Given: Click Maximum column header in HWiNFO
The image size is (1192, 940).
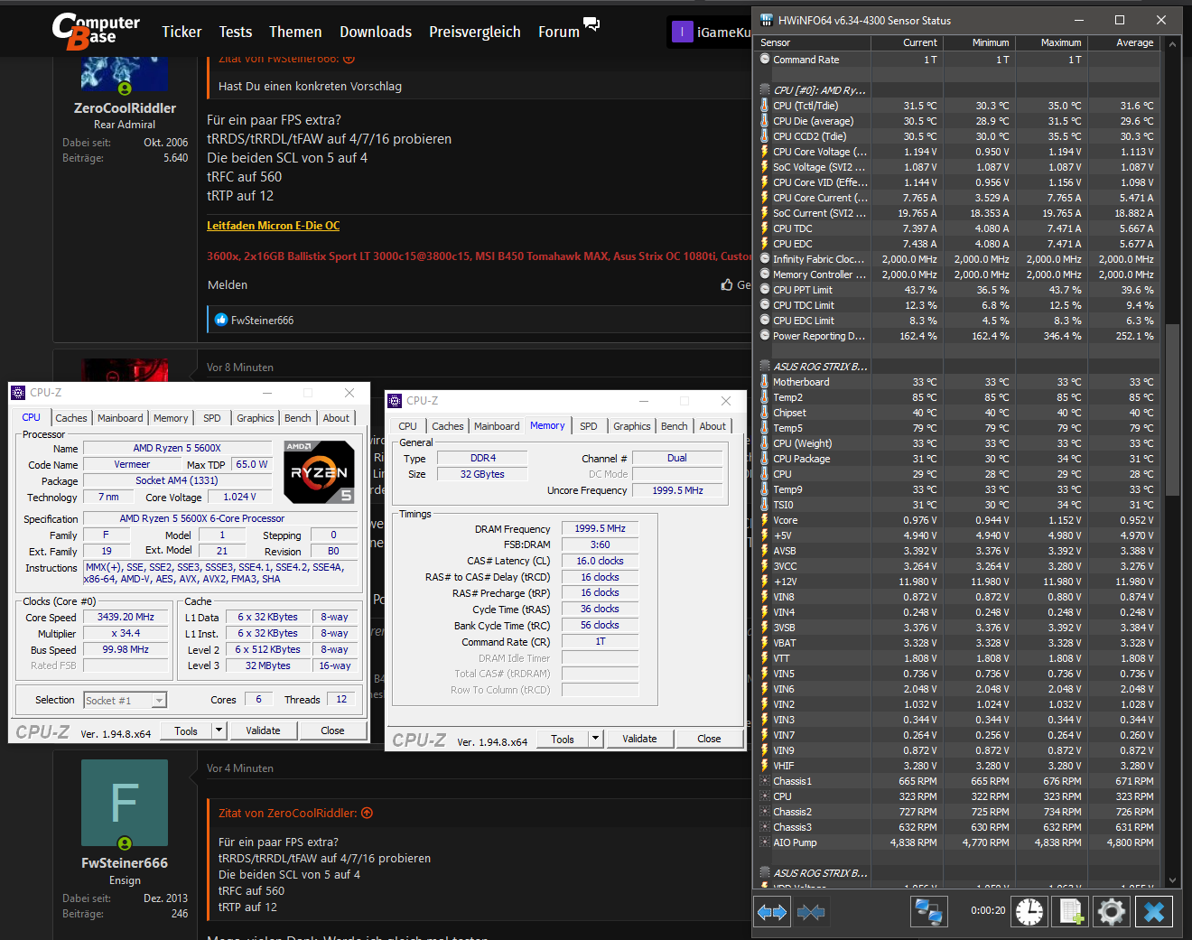Looking at the screenshot, I should pos(1052,42).
